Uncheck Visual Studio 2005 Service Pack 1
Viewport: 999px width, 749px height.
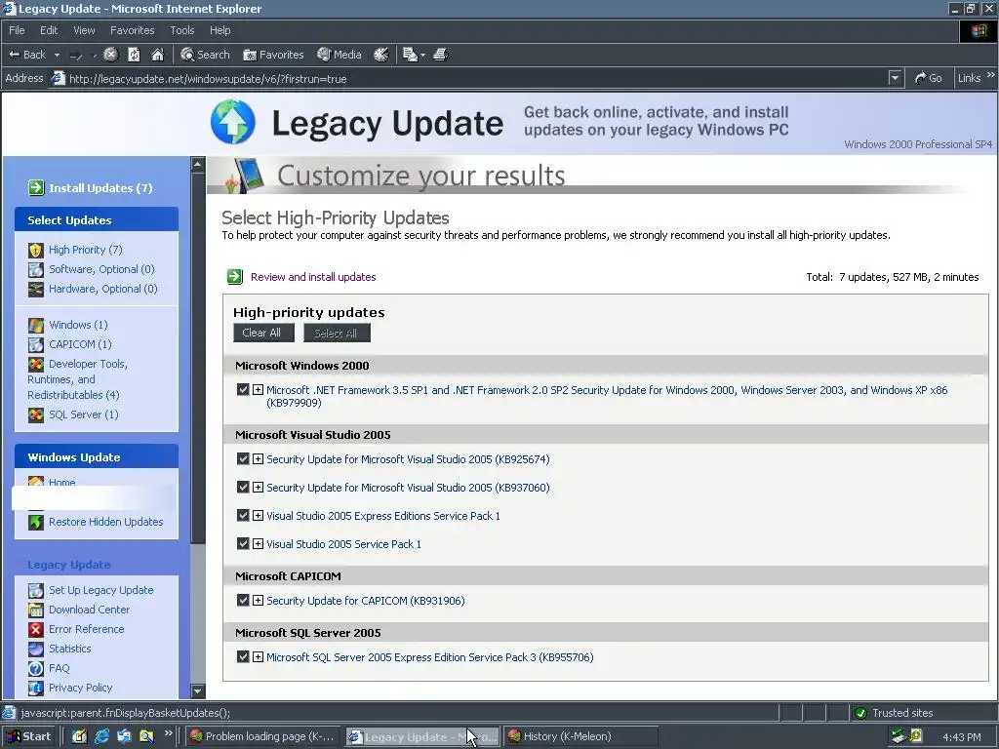(243, 543)
